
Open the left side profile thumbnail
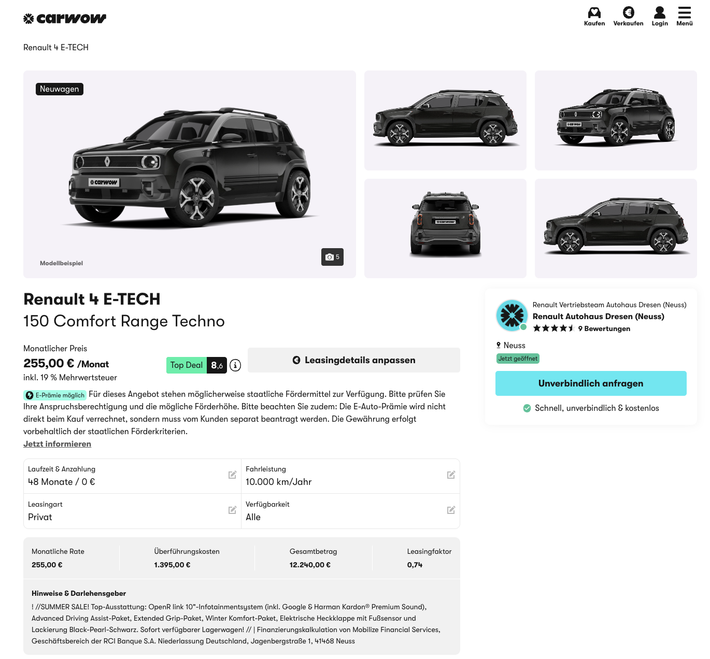pyautogui.click(x=445, y=120)
